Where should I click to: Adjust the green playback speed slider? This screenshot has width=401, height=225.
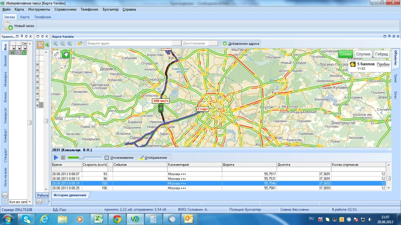pos(82,158)
